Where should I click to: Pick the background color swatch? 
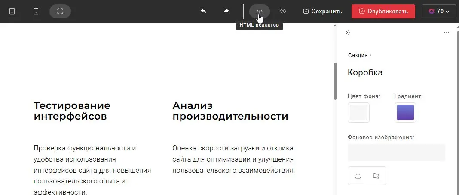[x=358, y=112]
